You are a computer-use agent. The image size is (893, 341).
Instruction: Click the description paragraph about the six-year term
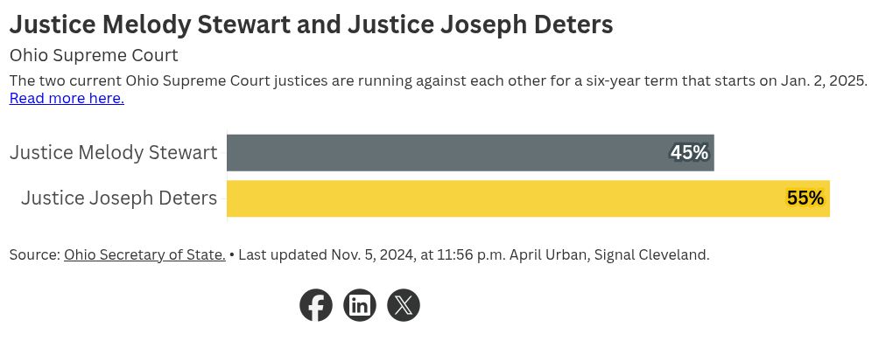[x=439, y=80]
